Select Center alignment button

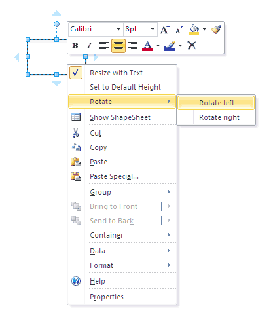coord(118,46)
